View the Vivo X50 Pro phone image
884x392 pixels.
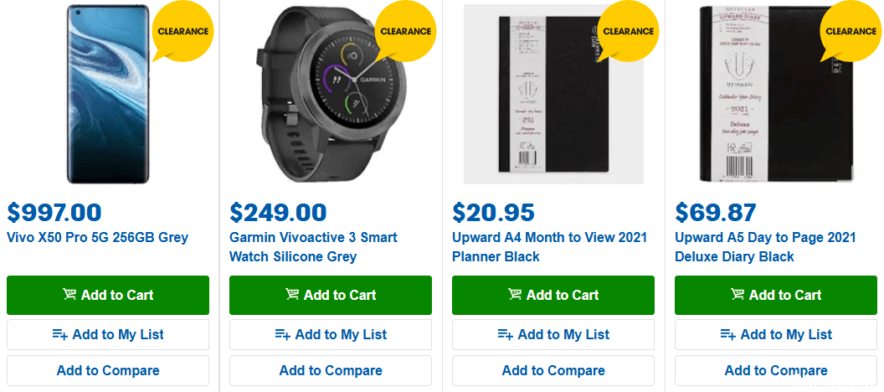(108, 94)
